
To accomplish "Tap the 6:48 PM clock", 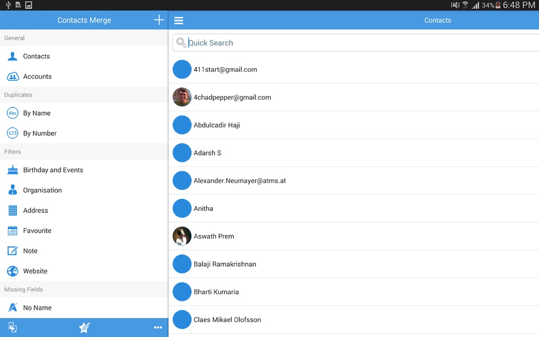I will pos(519,5).
